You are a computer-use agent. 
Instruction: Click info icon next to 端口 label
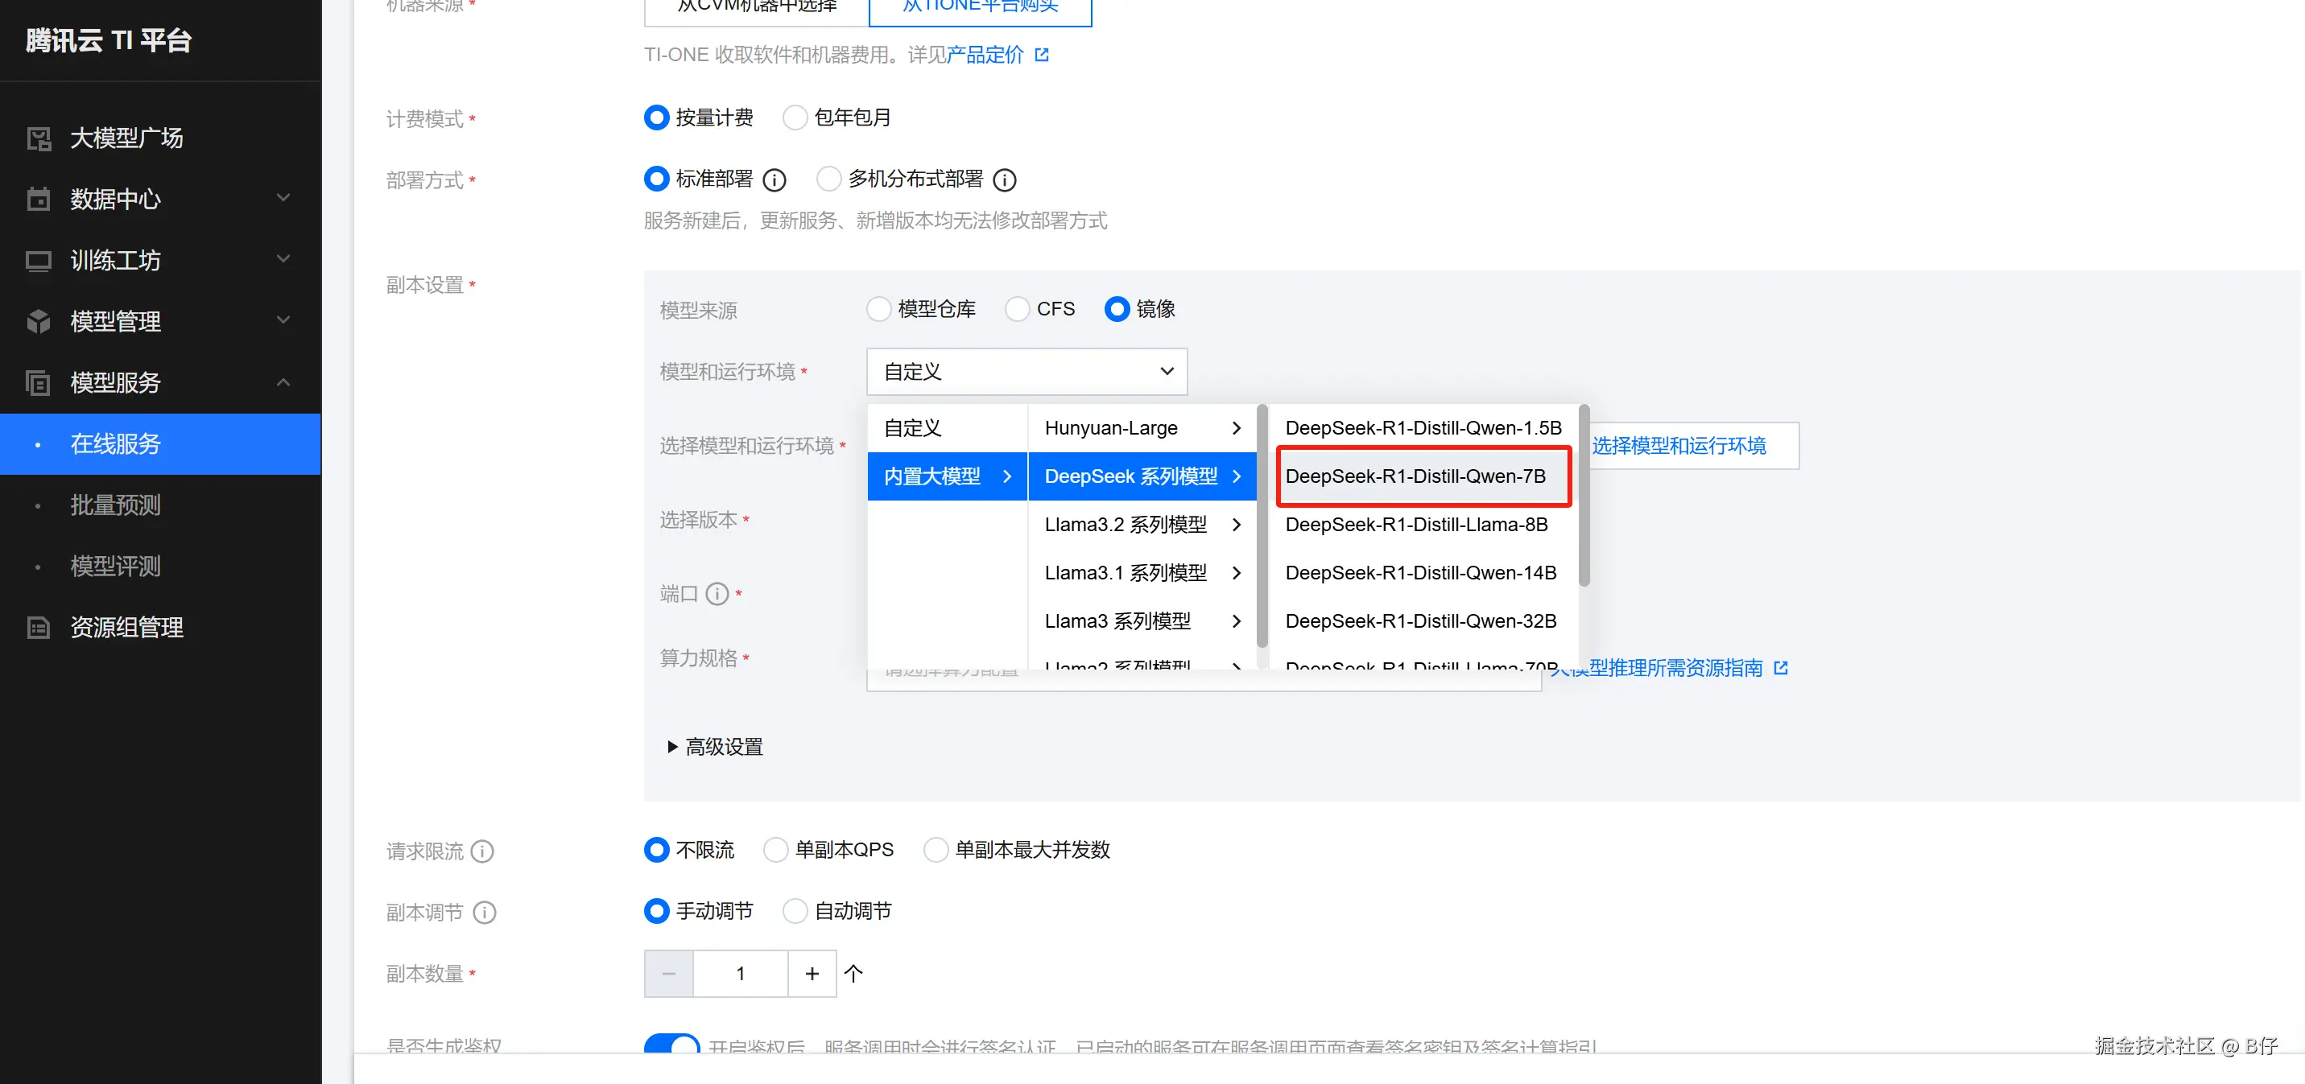pos(717,594)
